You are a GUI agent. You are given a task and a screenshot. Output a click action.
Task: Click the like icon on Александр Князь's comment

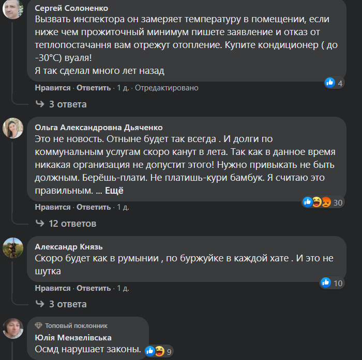pos(325,283)
